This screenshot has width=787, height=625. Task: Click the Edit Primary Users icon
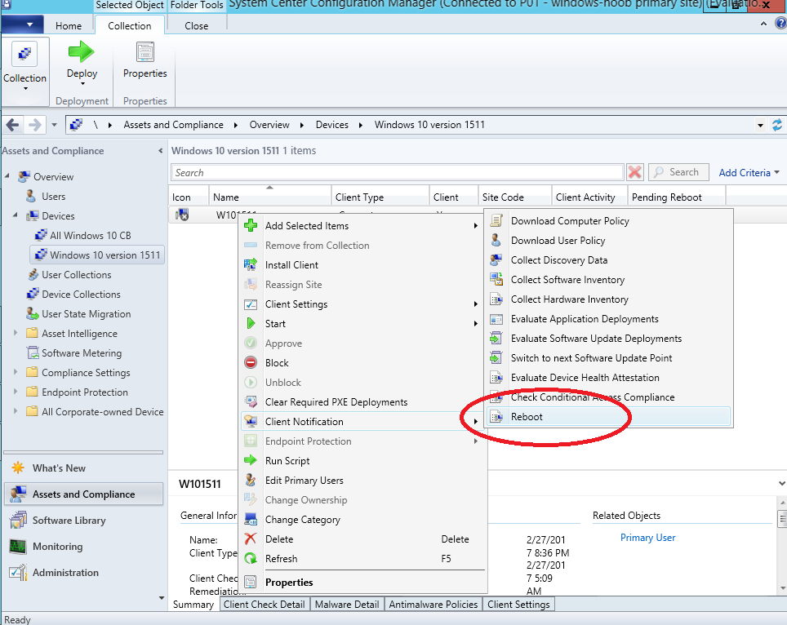tap(251, 480)
